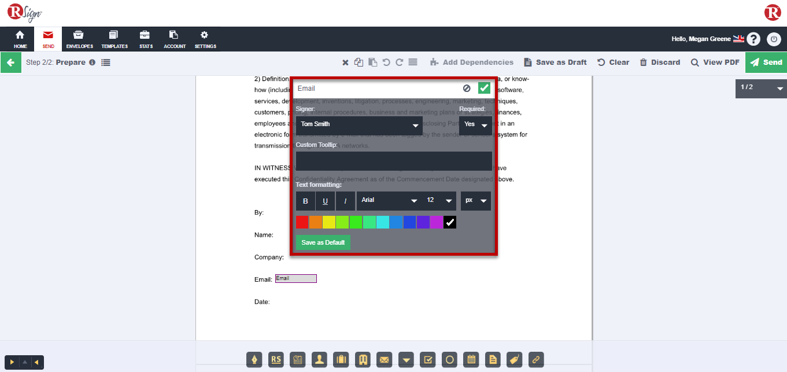Toggle italic text formatting
This screenshot has width=787, height=372.
(345, 201)
